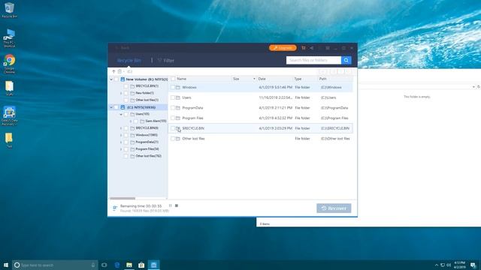Launch Microsoft Edge from the taskbar
Image resolution: width=481 pixels, height=270 pixels.
coord(117,265)
